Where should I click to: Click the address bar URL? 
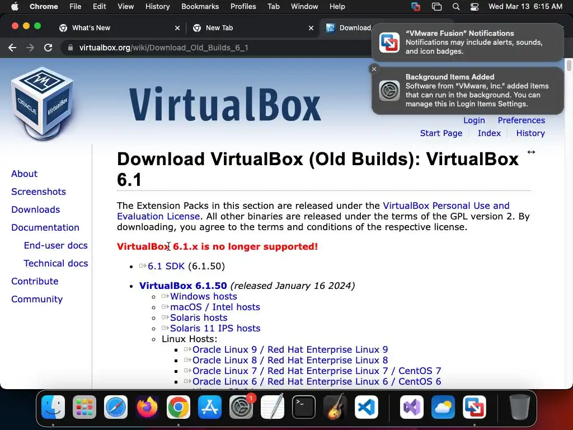click(164, 48)
